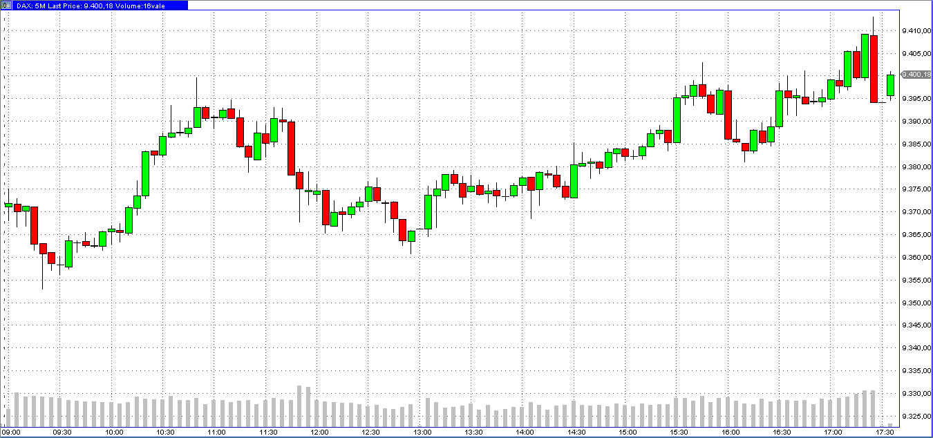Click the 9.325,00 price axis label
Viewport: 933px width, 438px height.
pyautogui.click(x=915, y=417)
